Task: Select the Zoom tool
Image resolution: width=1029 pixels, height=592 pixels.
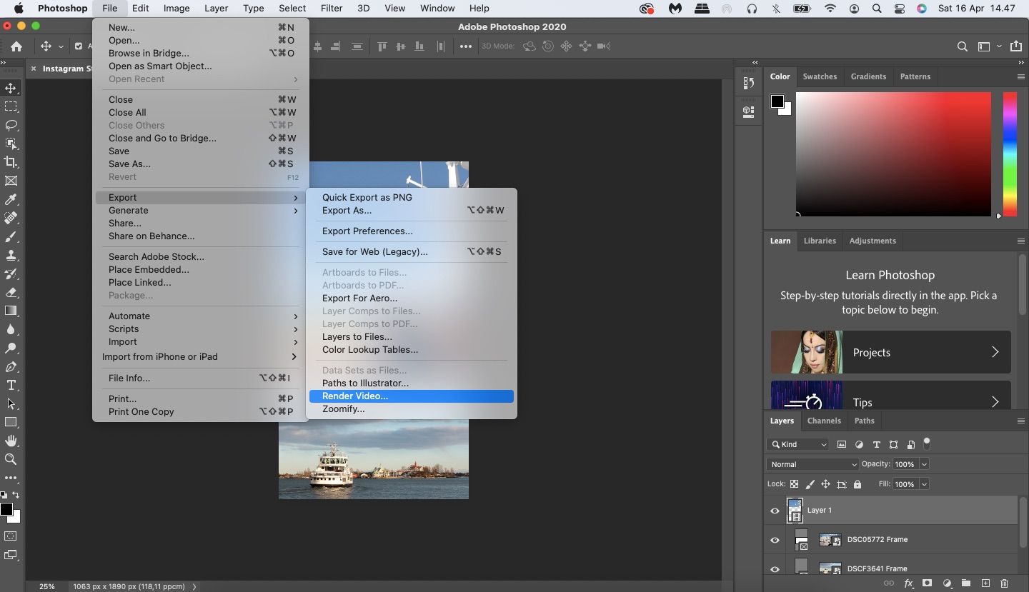Action: (11, 460)
